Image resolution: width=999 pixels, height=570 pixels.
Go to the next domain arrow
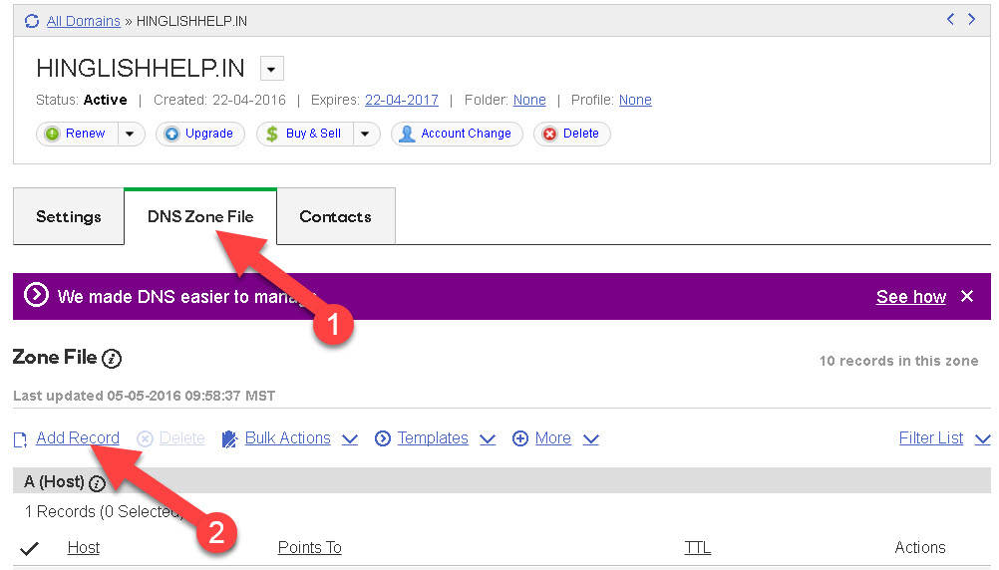click(x=972, y=19)
